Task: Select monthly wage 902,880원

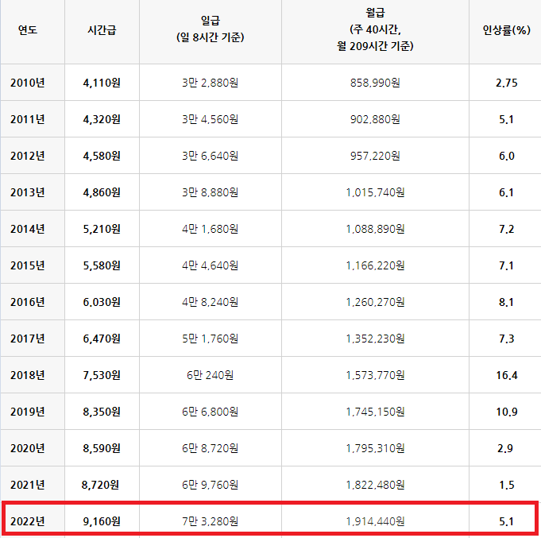Action: 375,119
